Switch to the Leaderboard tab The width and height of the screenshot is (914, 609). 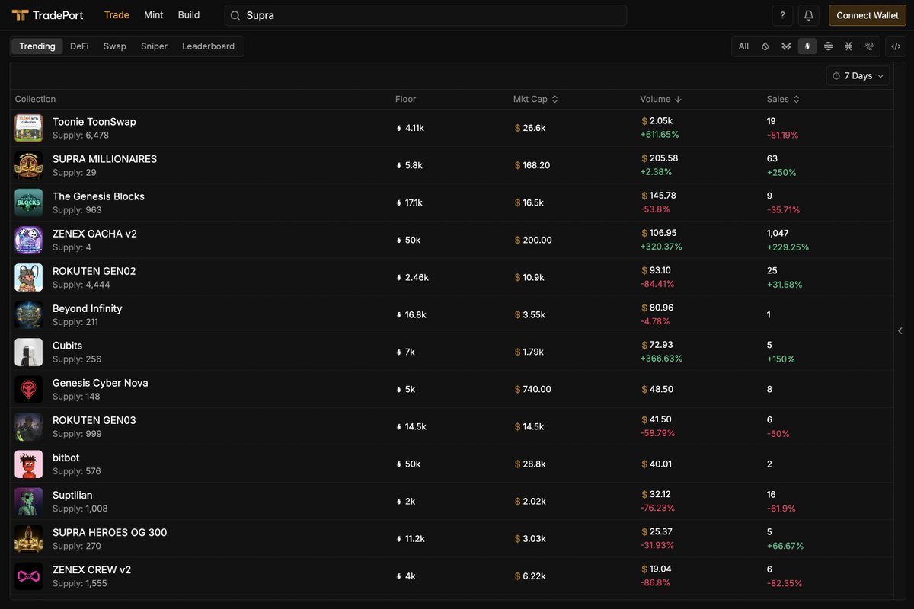(x=208, y=46)
